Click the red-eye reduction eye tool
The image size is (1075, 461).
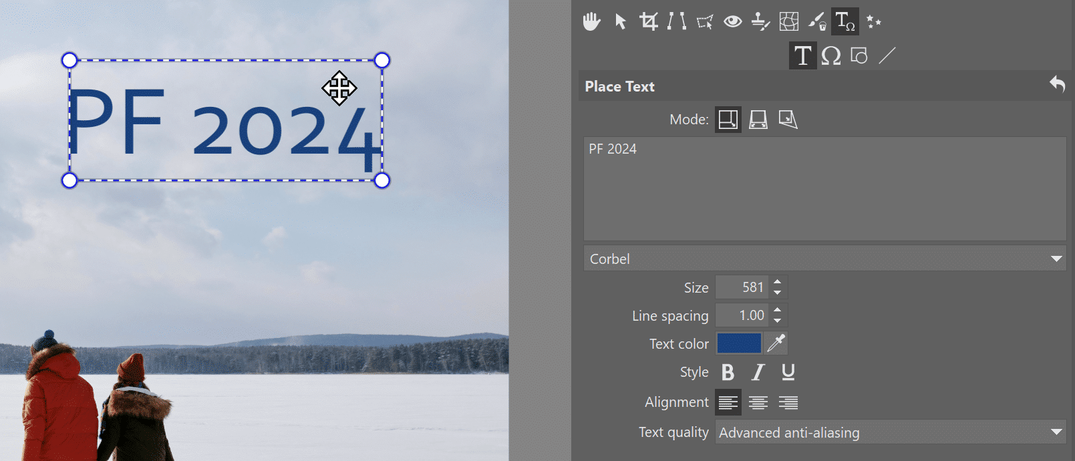733,22
